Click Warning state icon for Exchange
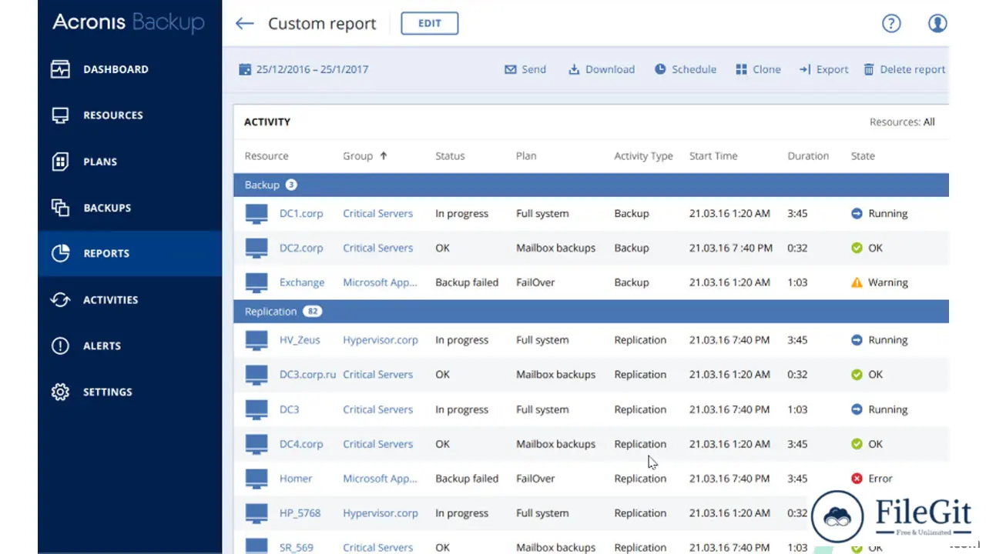 (857, 282)
